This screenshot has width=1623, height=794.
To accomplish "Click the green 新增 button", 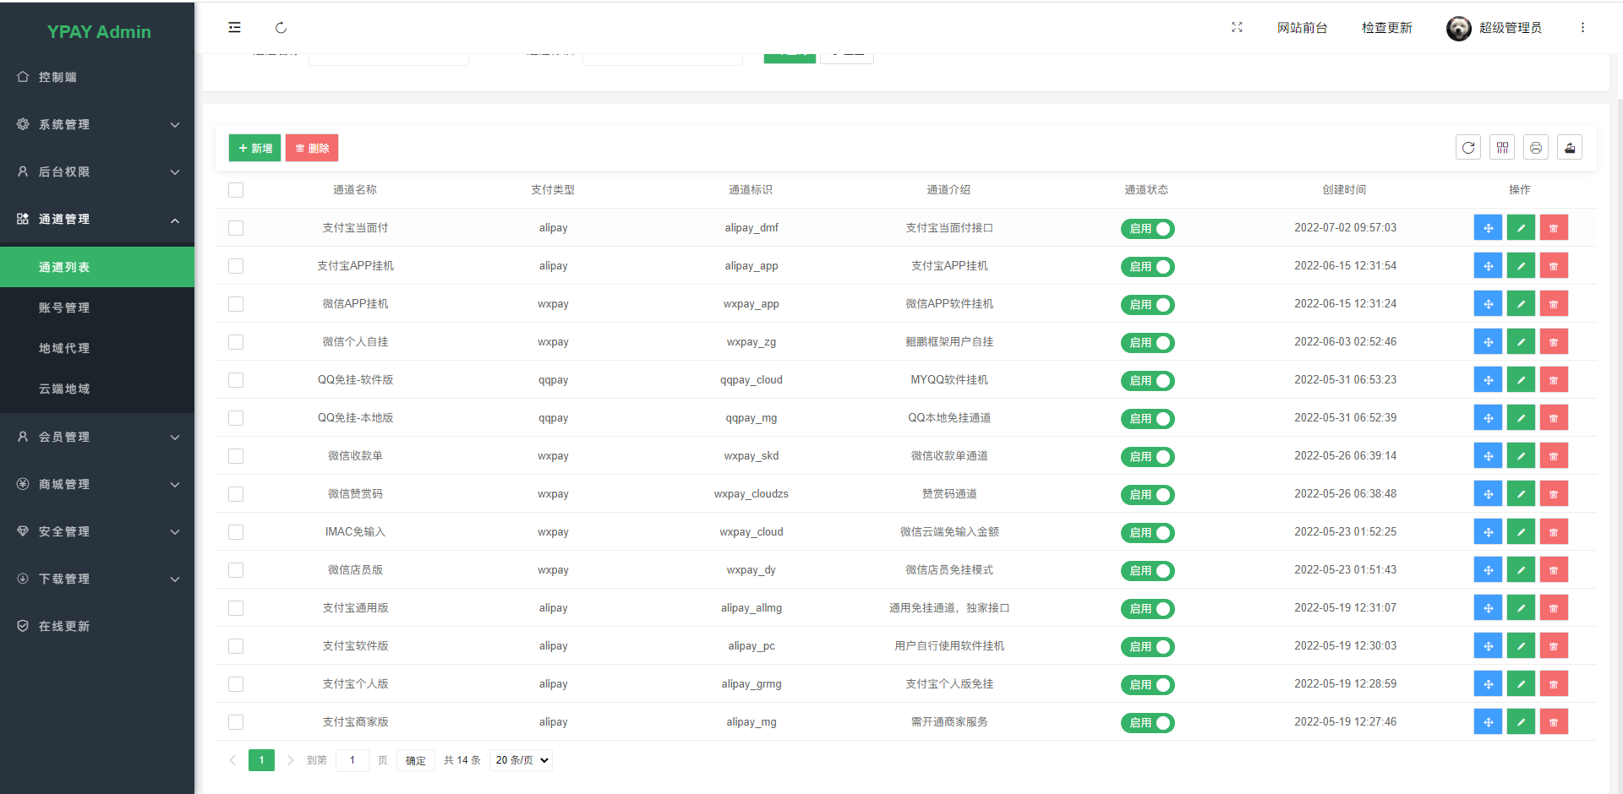I will [254, 148].
